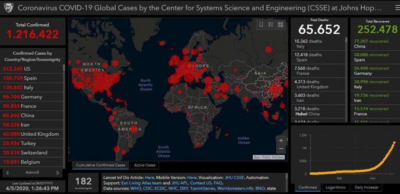Click United Kingdom 4.313 deaths entry

click(318, 84)
